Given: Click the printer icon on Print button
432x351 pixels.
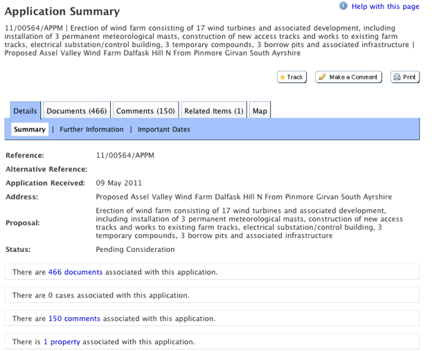Looking at the screenshot, I should pos(397,77).
